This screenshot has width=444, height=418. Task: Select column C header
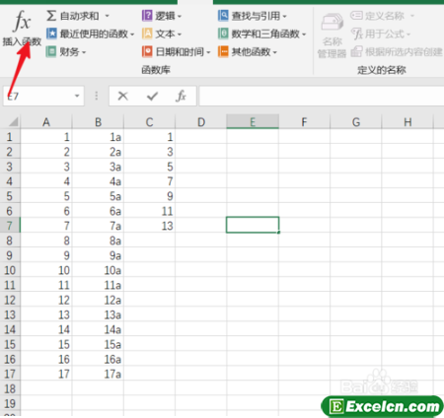[149, 122]
